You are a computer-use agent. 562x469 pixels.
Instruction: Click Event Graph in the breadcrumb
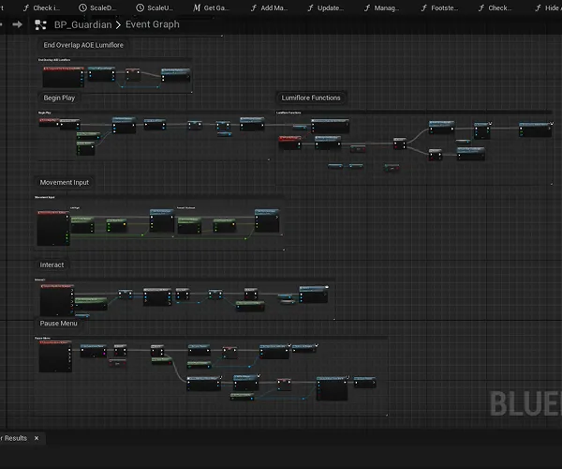[x=152, y=25]
